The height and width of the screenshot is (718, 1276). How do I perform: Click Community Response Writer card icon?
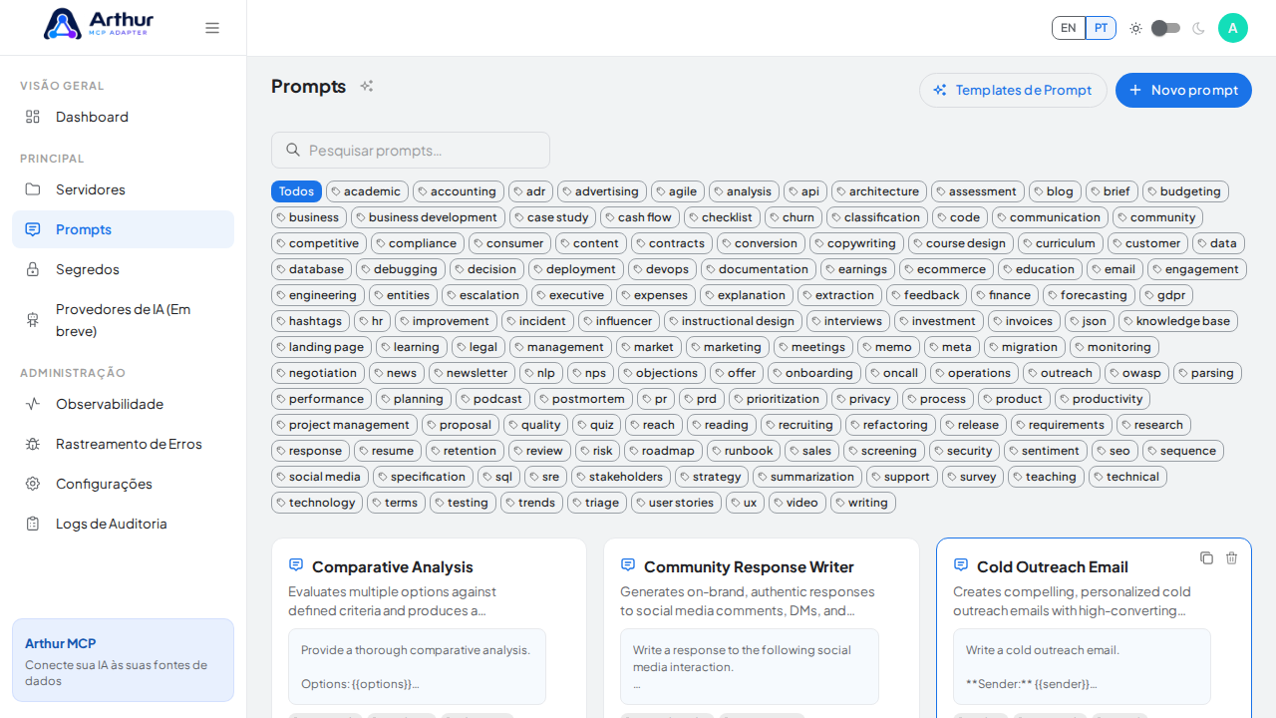(x=628, y=564)
